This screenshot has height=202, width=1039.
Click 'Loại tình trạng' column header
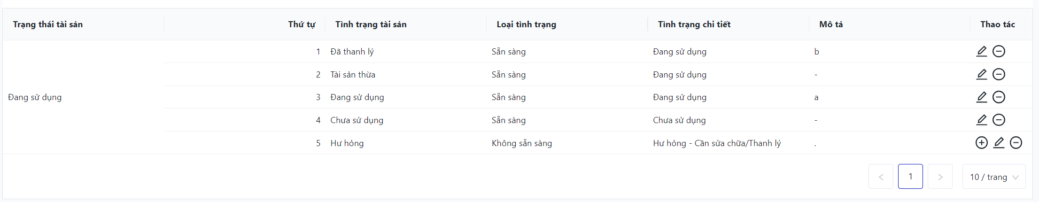[x=526, y=24]
